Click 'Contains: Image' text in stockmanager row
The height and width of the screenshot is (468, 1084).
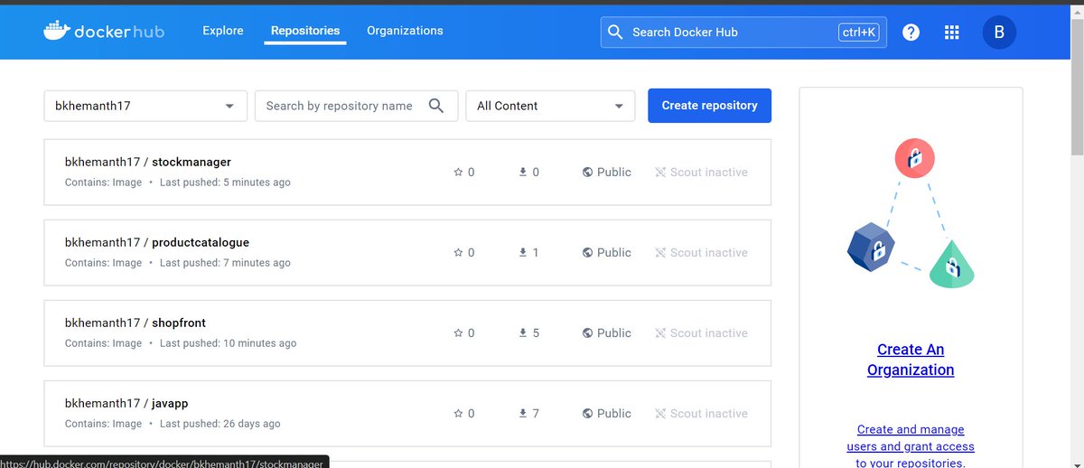point(103,183)
